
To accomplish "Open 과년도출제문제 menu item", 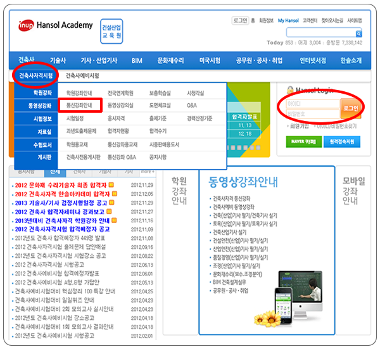I will pos(82,131).
